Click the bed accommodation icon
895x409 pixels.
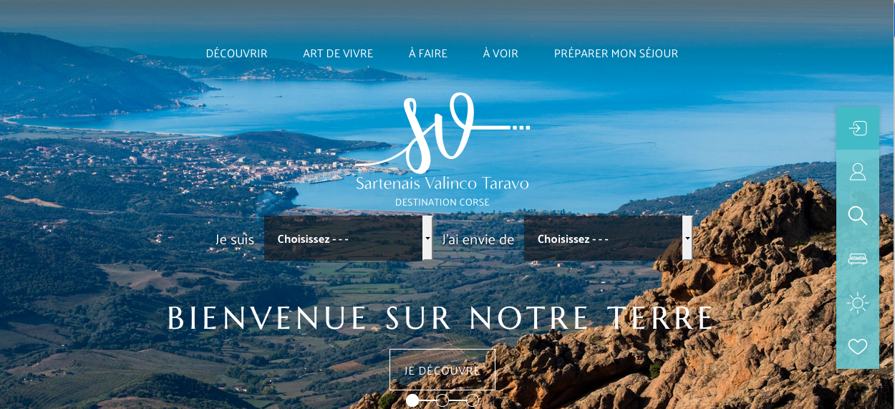[858, 259]
